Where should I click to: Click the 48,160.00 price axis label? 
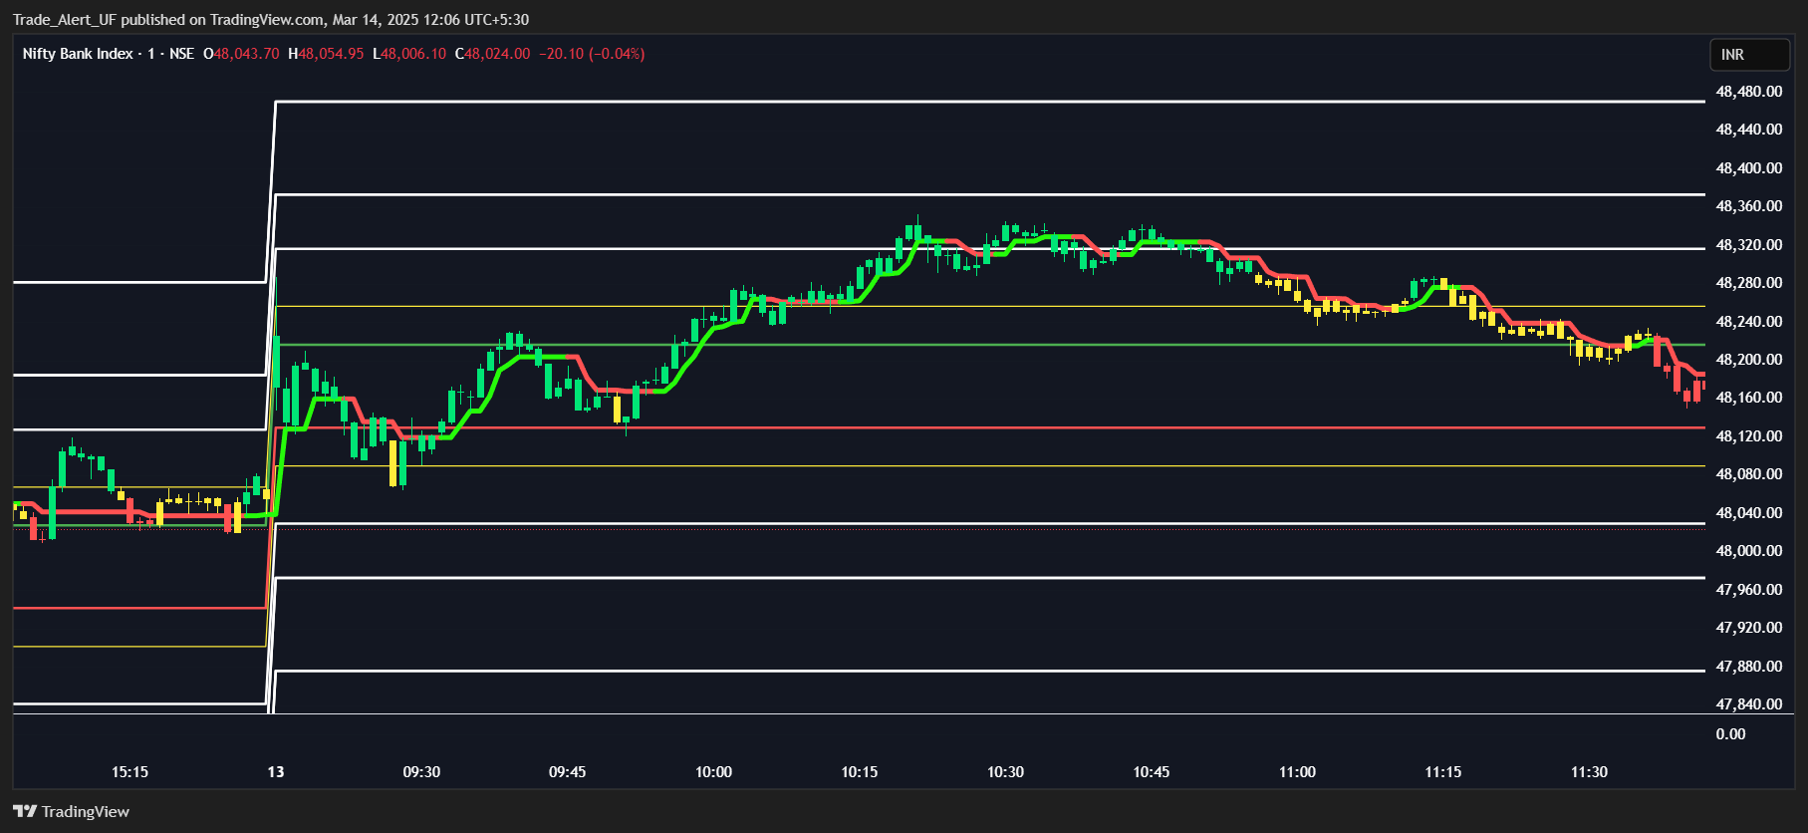(x=1748, y=398)
